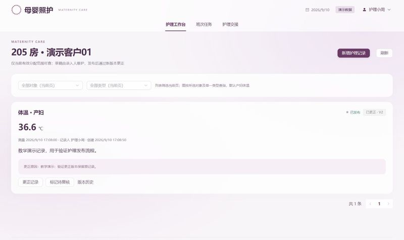Click the calendar icon beside 2026/9/10
This screenshot has height=240, width=404.
pos(307,10)
